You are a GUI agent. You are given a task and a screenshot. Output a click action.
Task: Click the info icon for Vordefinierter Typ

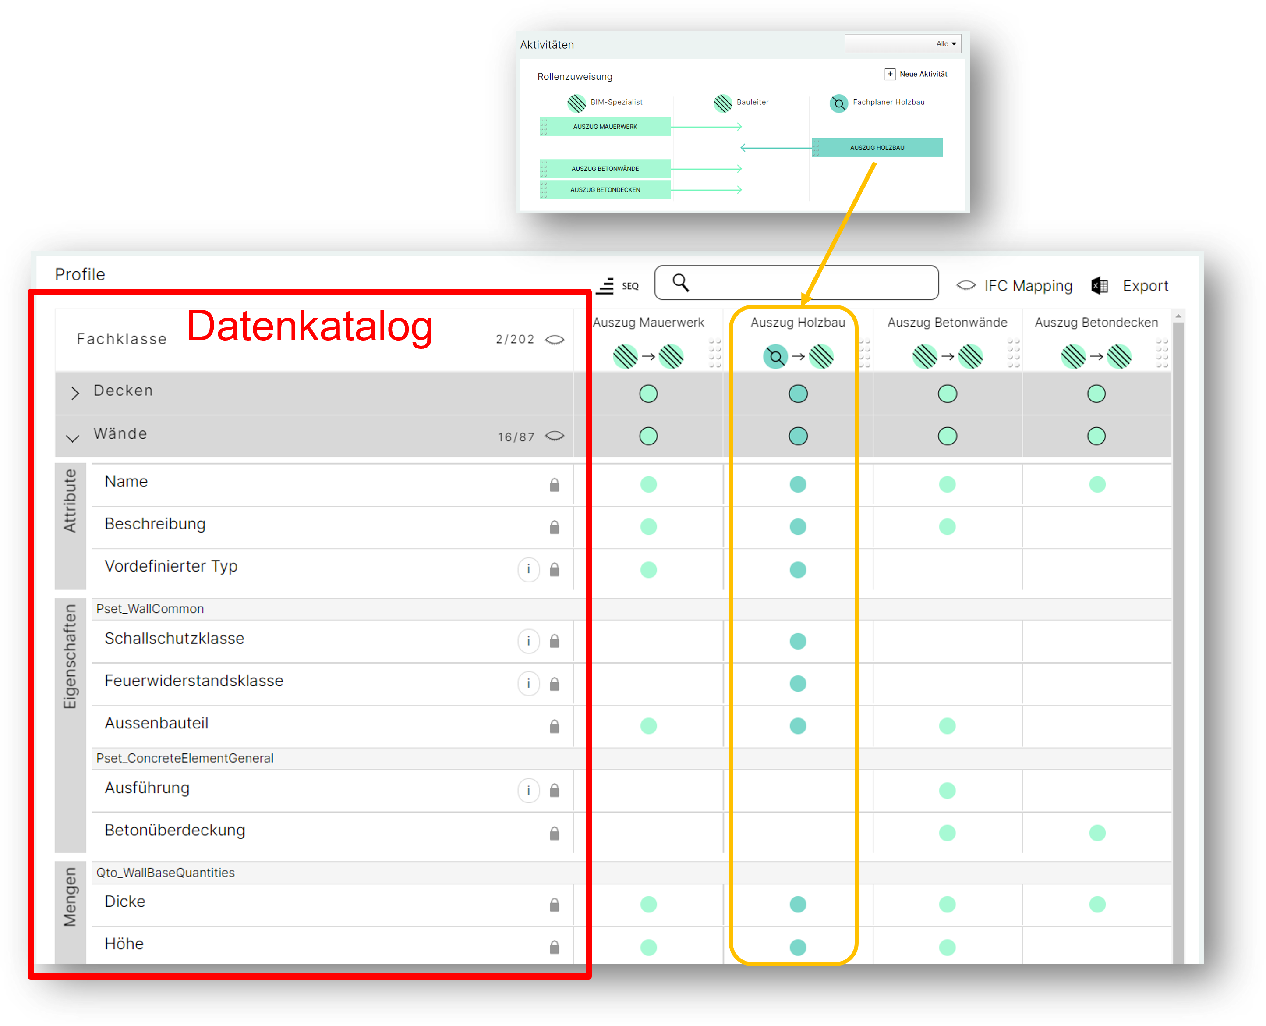click(528, 570)
